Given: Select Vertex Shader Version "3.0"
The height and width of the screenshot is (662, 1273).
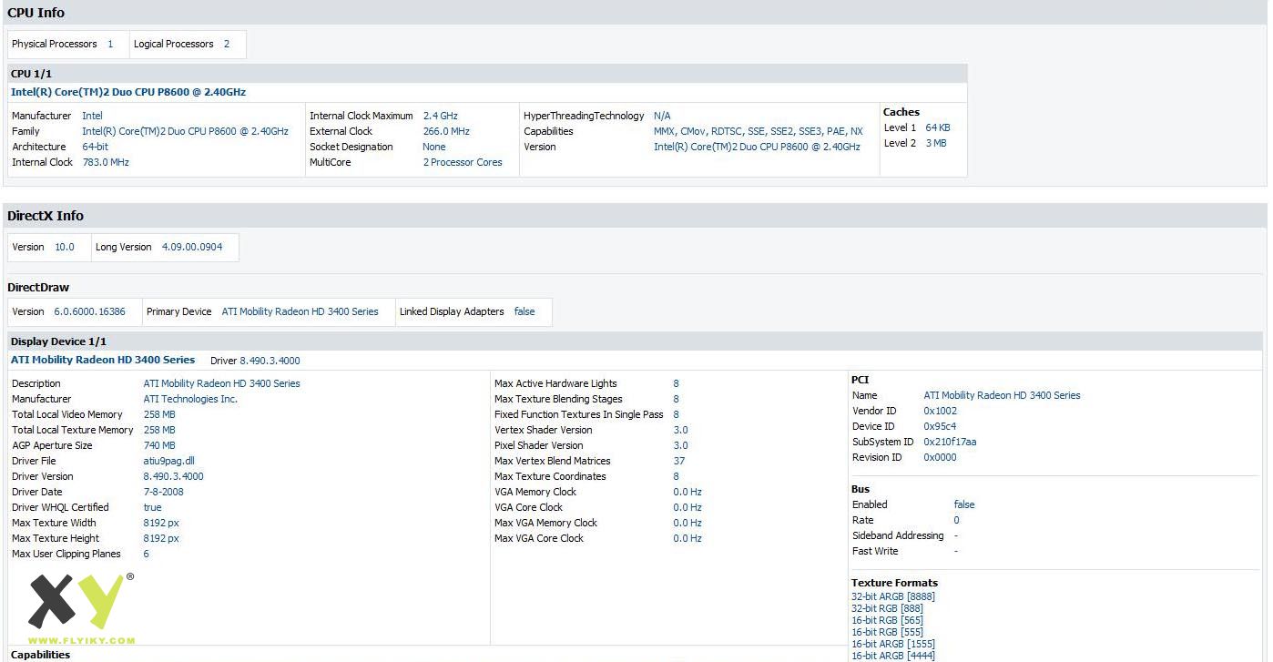Looking at the screenshot, I should (x=680, y=430).
